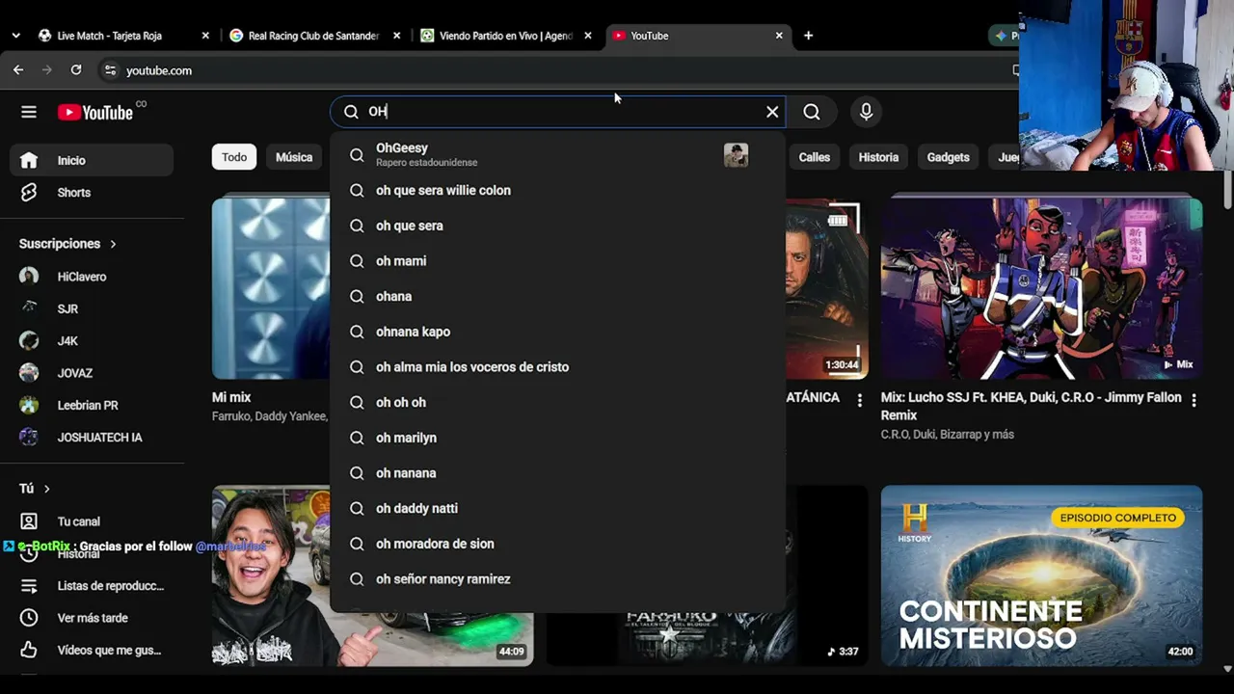This screenshot has width=1234, height=694.
Task: Open the Leebrian PR subscription channel
Action: click(92, 406)
